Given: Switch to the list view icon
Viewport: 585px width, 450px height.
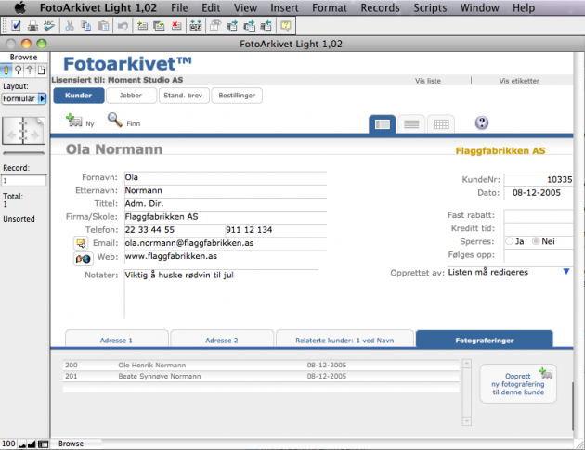Looking at the screenshot, I should 411,124.
